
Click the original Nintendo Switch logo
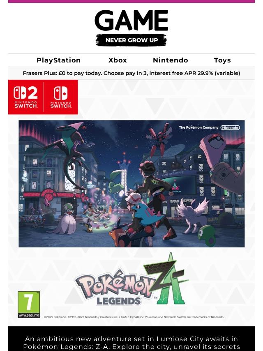coord(61,97)
